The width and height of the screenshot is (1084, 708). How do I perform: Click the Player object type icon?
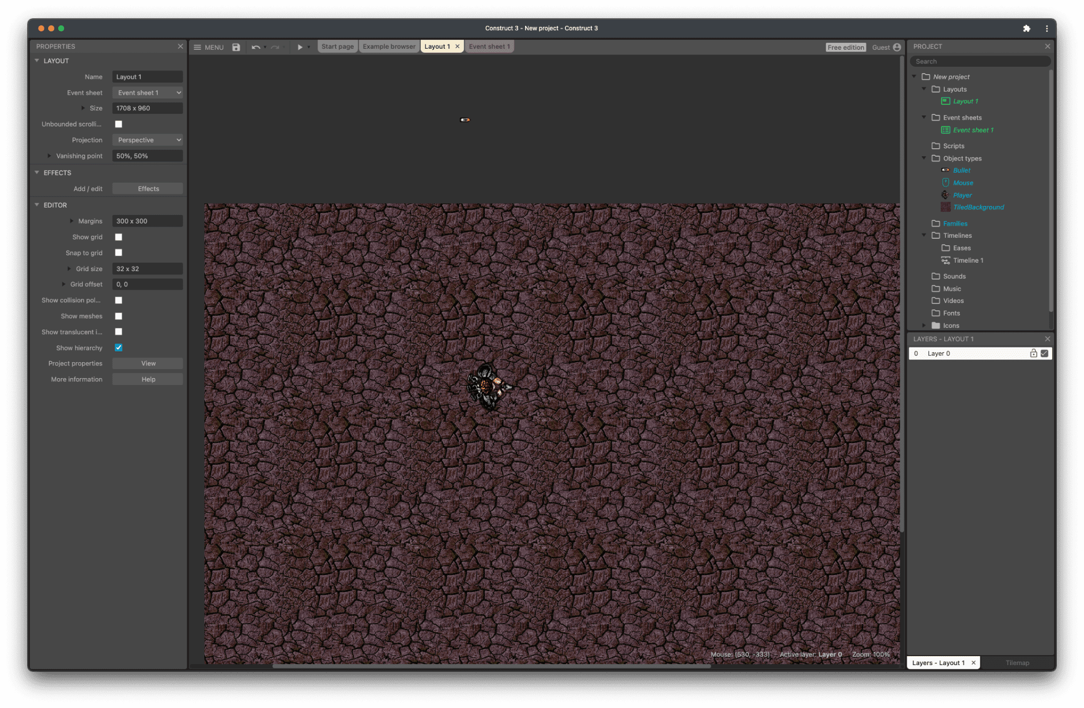click(x=945, y=194)
